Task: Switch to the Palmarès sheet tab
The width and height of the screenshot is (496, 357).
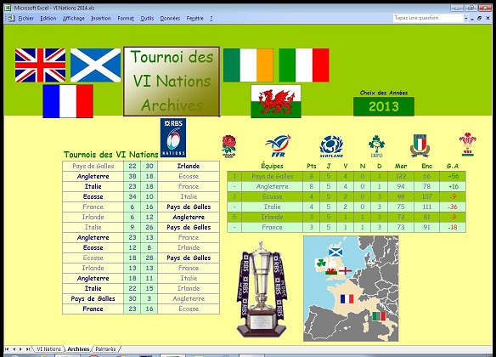Action: point(105,348)
